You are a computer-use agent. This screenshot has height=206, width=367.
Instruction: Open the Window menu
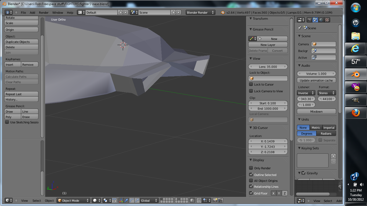pos(58,13)
